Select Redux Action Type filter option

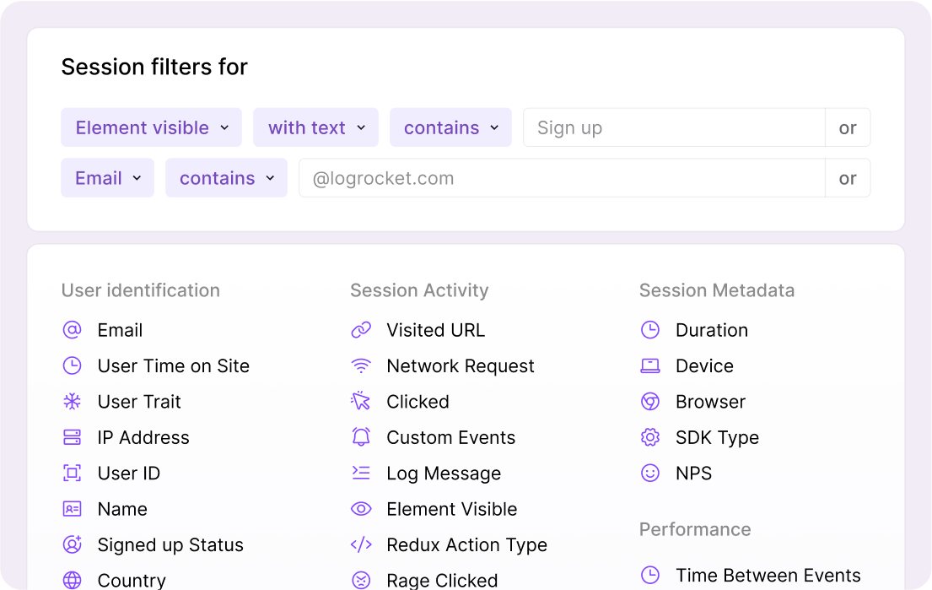466,545
